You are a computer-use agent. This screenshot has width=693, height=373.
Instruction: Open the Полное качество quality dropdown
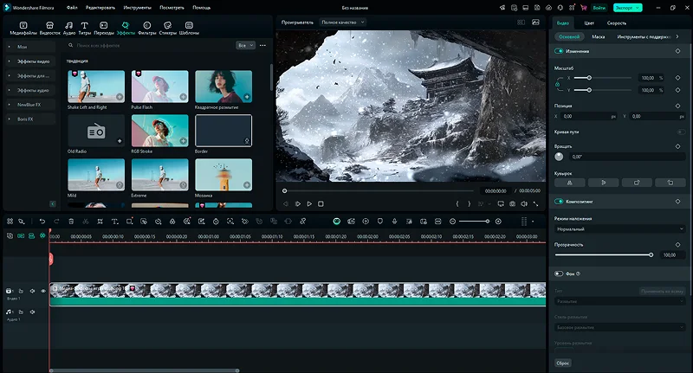pyautogui.click(x=342, y=23)
